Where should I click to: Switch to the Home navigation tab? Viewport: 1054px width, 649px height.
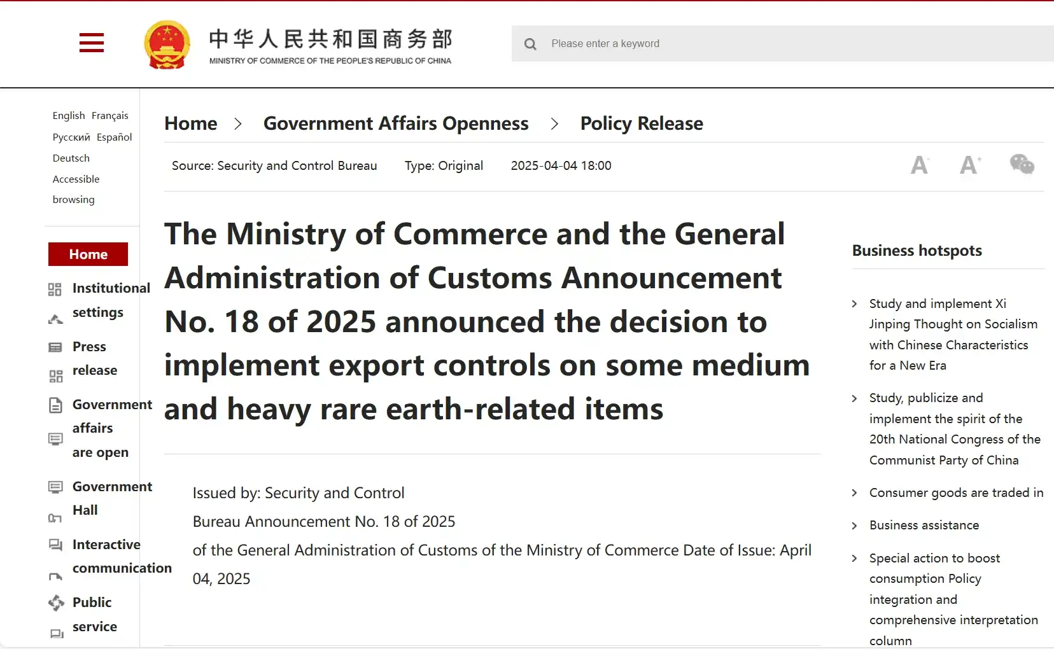pos(88,254)
